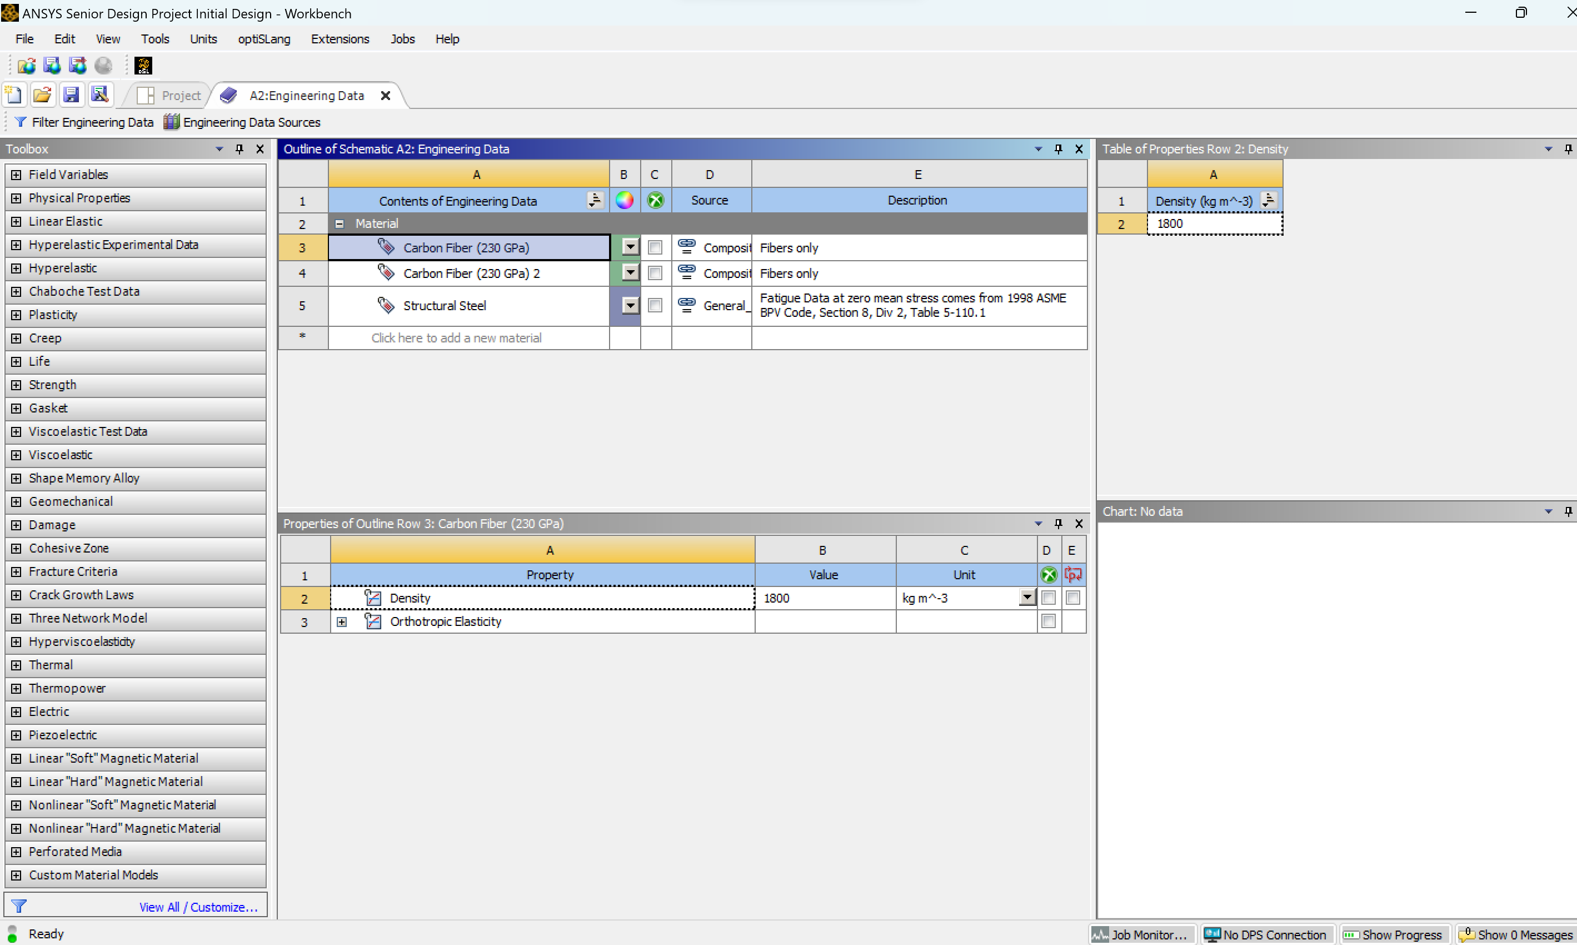Open the Extensions menu
Viewport: 1577px width, 945px height.
(340, 39)
